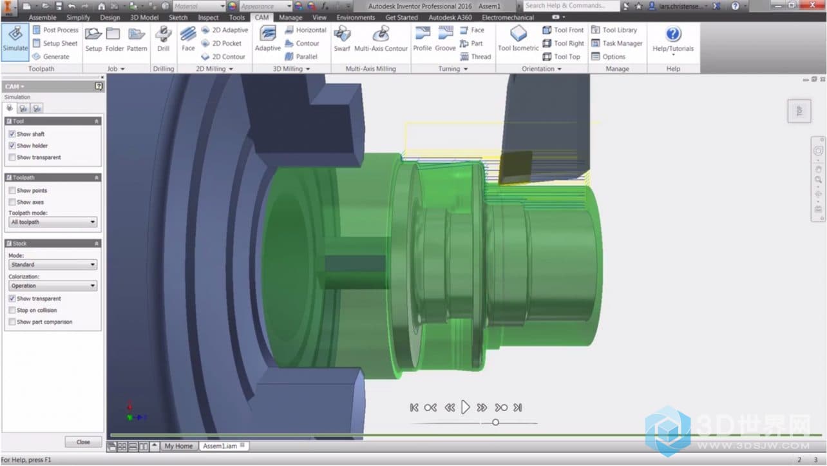
Task: Click the Close button in simulation panel
Action: coord(83,442)
